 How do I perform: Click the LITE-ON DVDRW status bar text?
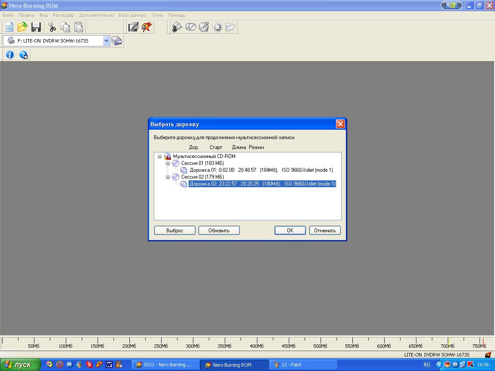click(437, 355)
